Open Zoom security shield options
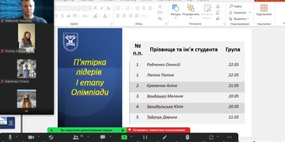Screen dimensions: 285x142 [51, 137]
